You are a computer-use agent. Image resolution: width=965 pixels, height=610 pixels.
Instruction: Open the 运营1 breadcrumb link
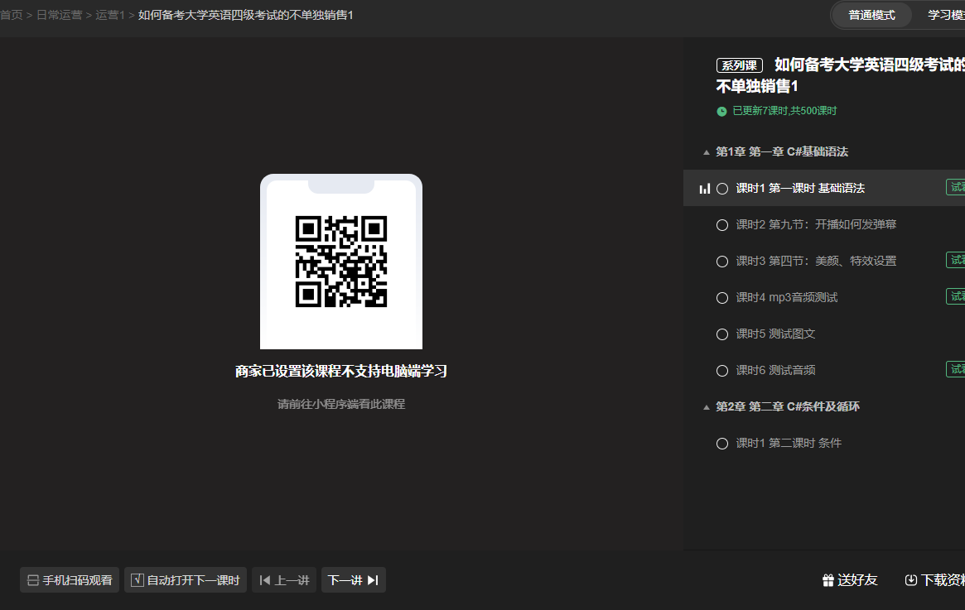tap(110, 15)
